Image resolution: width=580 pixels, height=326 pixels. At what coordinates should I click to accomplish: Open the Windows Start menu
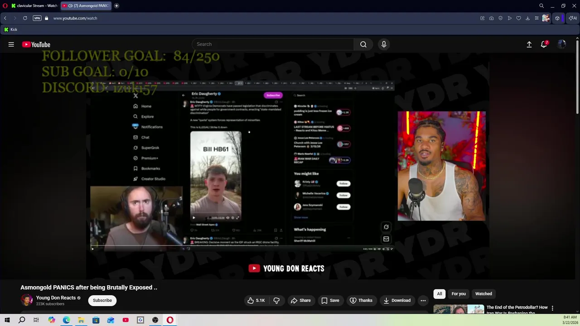point(7,320)
